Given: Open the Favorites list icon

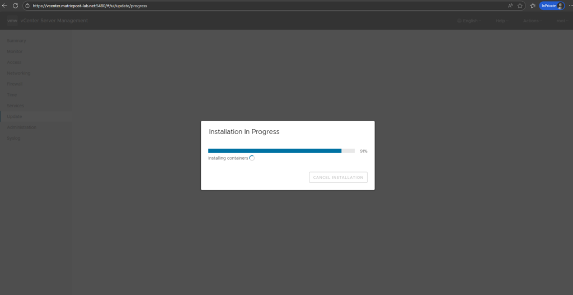Looking at the screenshot, I should point(533,6).
